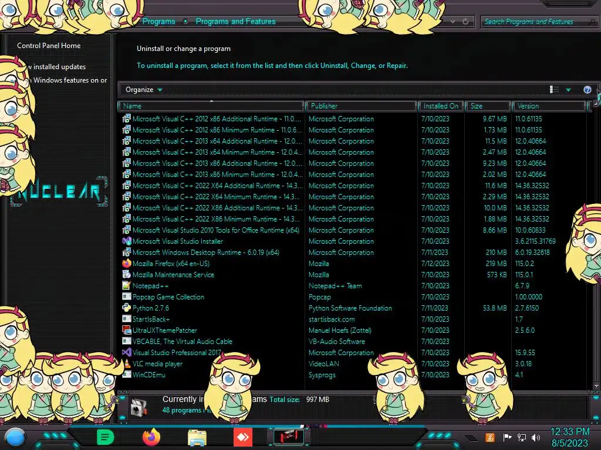Select Microsoft Visual C++ 2022 X86 Minimum Runtime
Image resolution: width=601 pixels, height=450 pixels.
(216, 219)
